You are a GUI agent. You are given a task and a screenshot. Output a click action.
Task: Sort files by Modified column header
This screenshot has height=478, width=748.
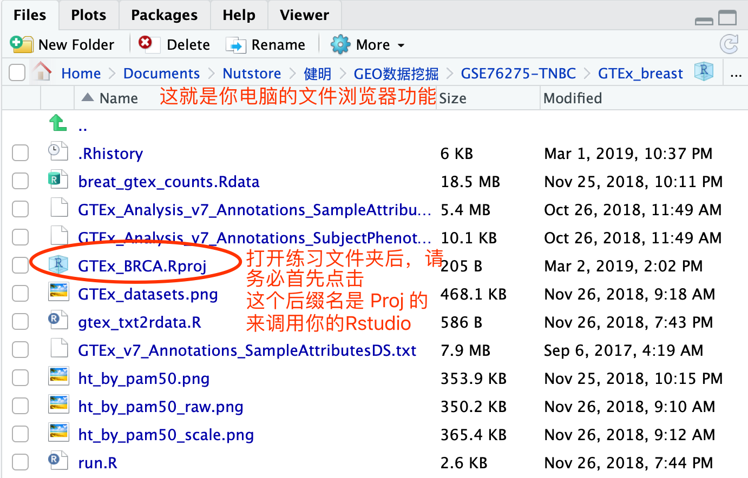[572, 98]
